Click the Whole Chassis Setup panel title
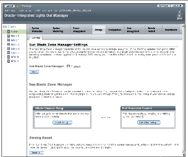The height and width of the screenshot is (157, 188). (x=49, y=108)
